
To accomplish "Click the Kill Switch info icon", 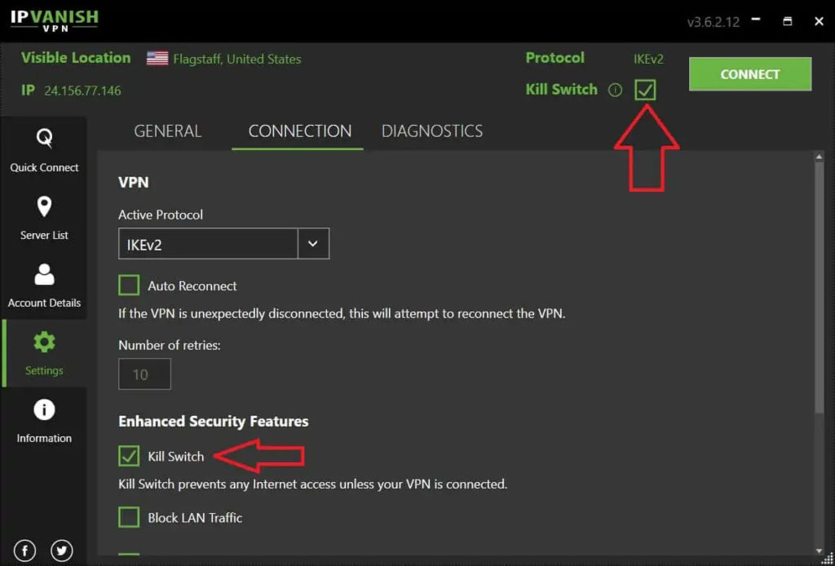I will coord(615,91).
